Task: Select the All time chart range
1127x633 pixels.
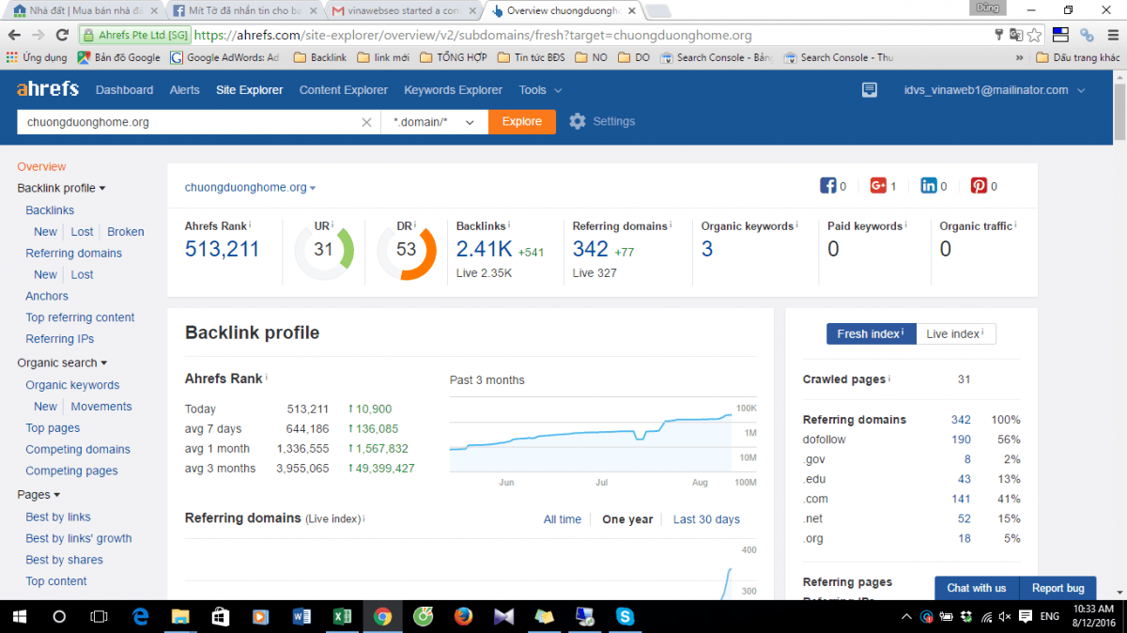Action: (563, 519)
